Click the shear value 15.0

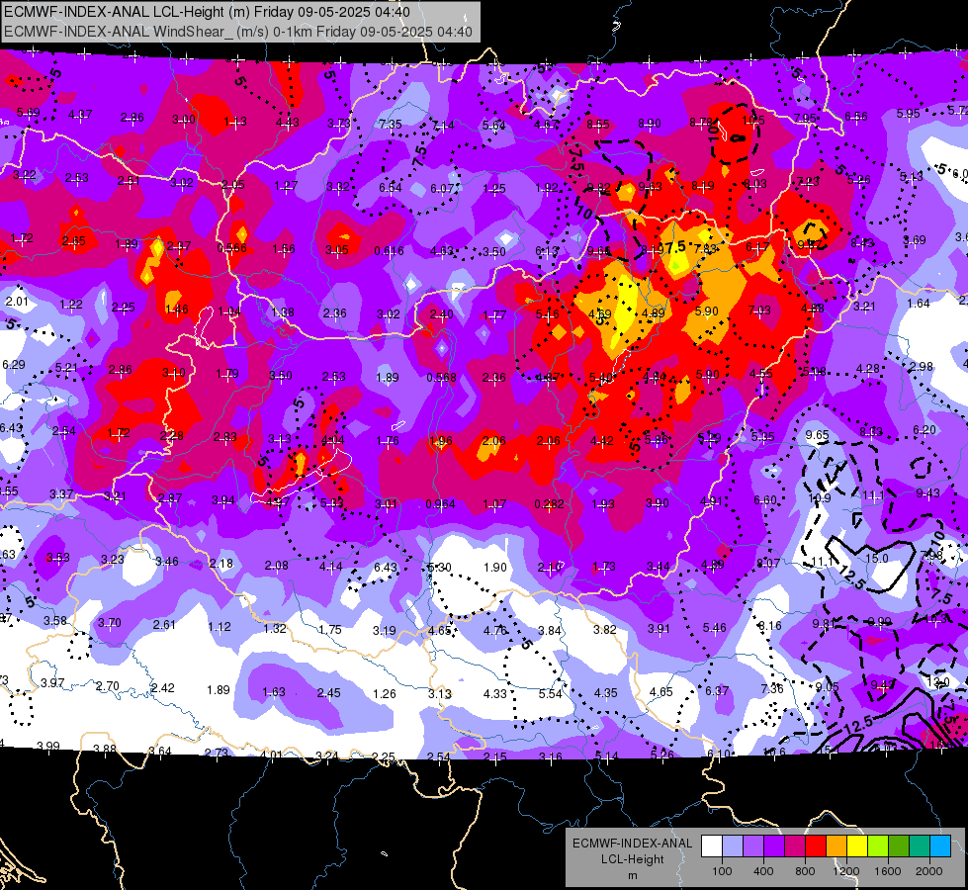click(877, 559)
